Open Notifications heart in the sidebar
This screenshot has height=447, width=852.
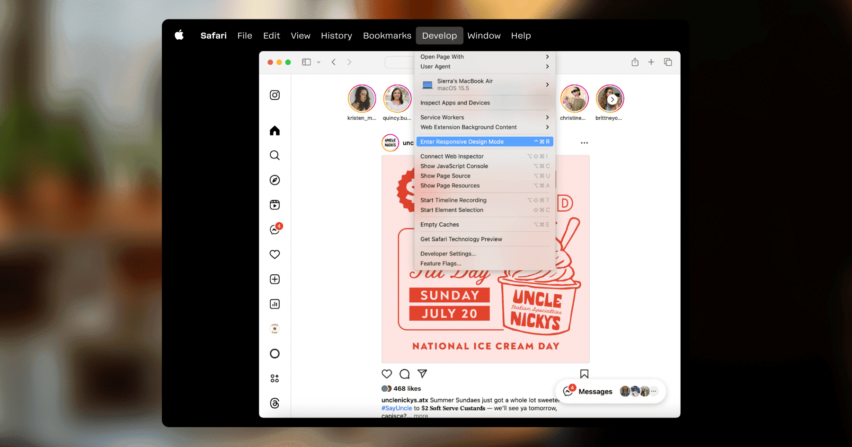pyautogui.click(x=275, y=254)
